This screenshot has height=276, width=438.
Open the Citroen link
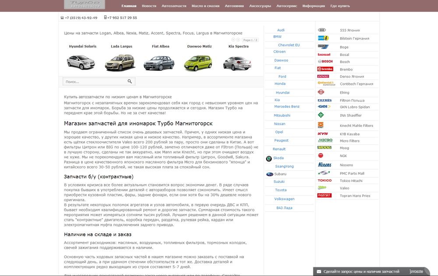click(x=279, y=52)
